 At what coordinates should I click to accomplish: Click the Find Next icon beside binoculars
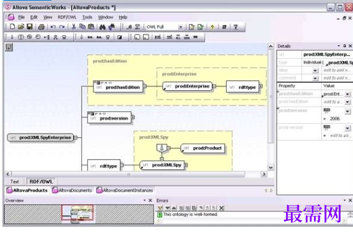(111, 27)
